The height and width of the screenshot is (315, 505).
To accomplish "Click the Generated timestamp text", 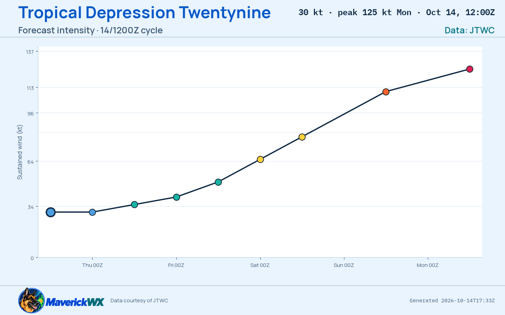I will click(452, 301).
